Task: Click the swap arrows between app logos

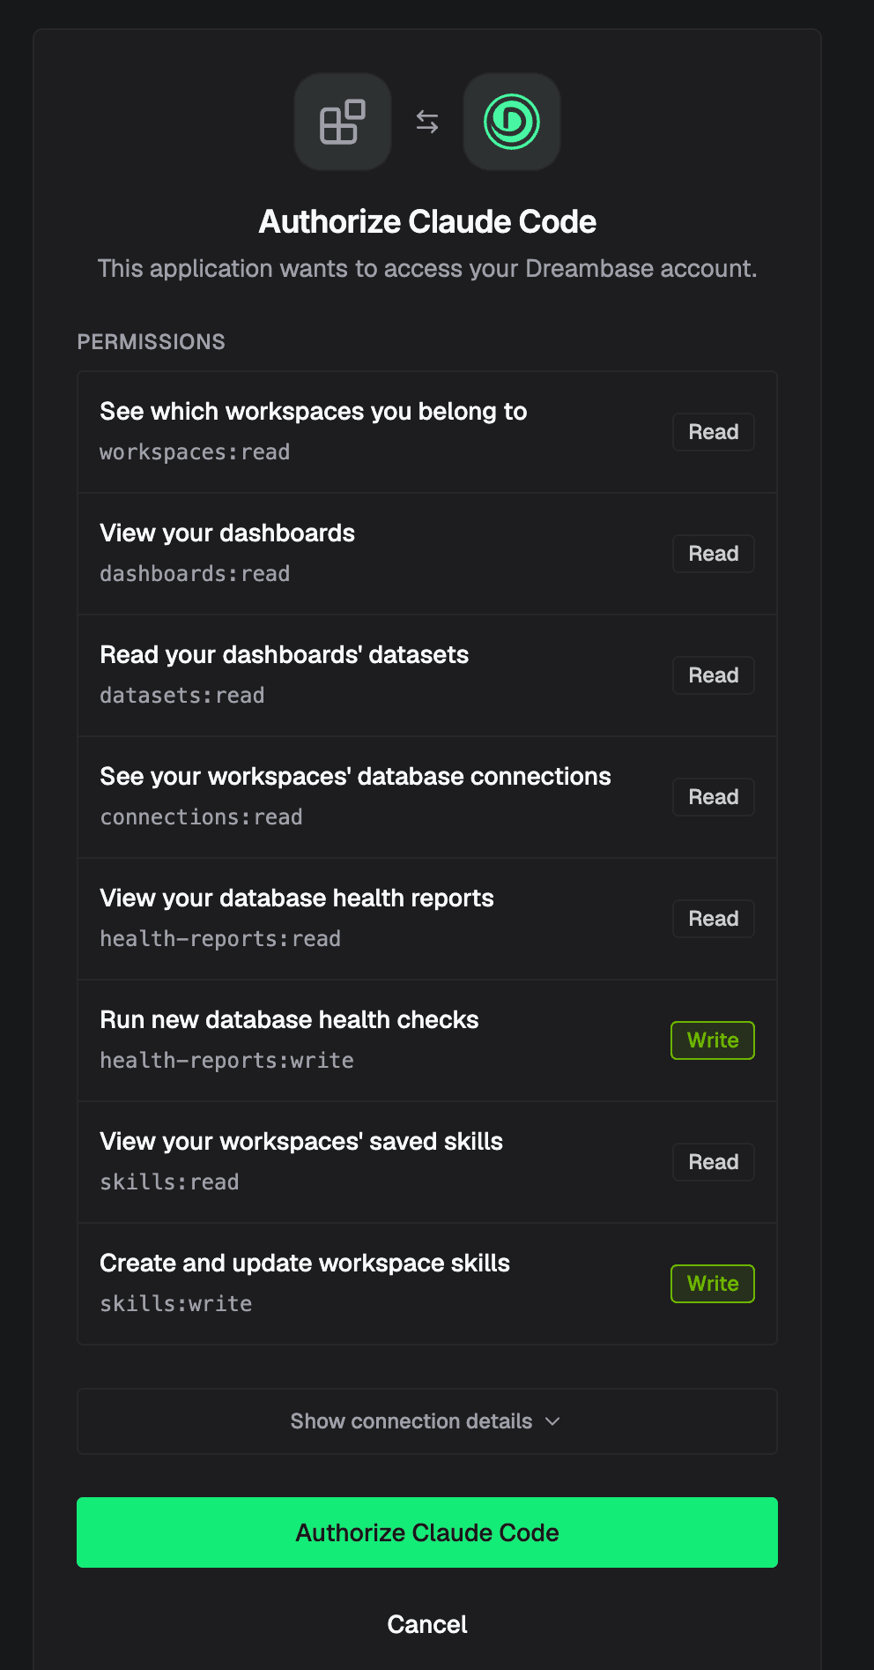Action: [x=427, y=122]
